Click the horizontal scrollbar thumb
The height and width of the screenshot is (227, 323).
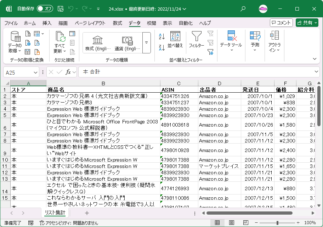coord(249,213)
